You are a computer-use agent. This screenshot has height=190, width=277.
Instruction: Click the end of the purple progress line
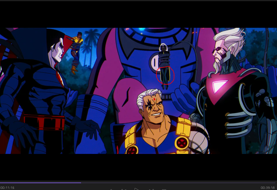[x=80, y=183]
